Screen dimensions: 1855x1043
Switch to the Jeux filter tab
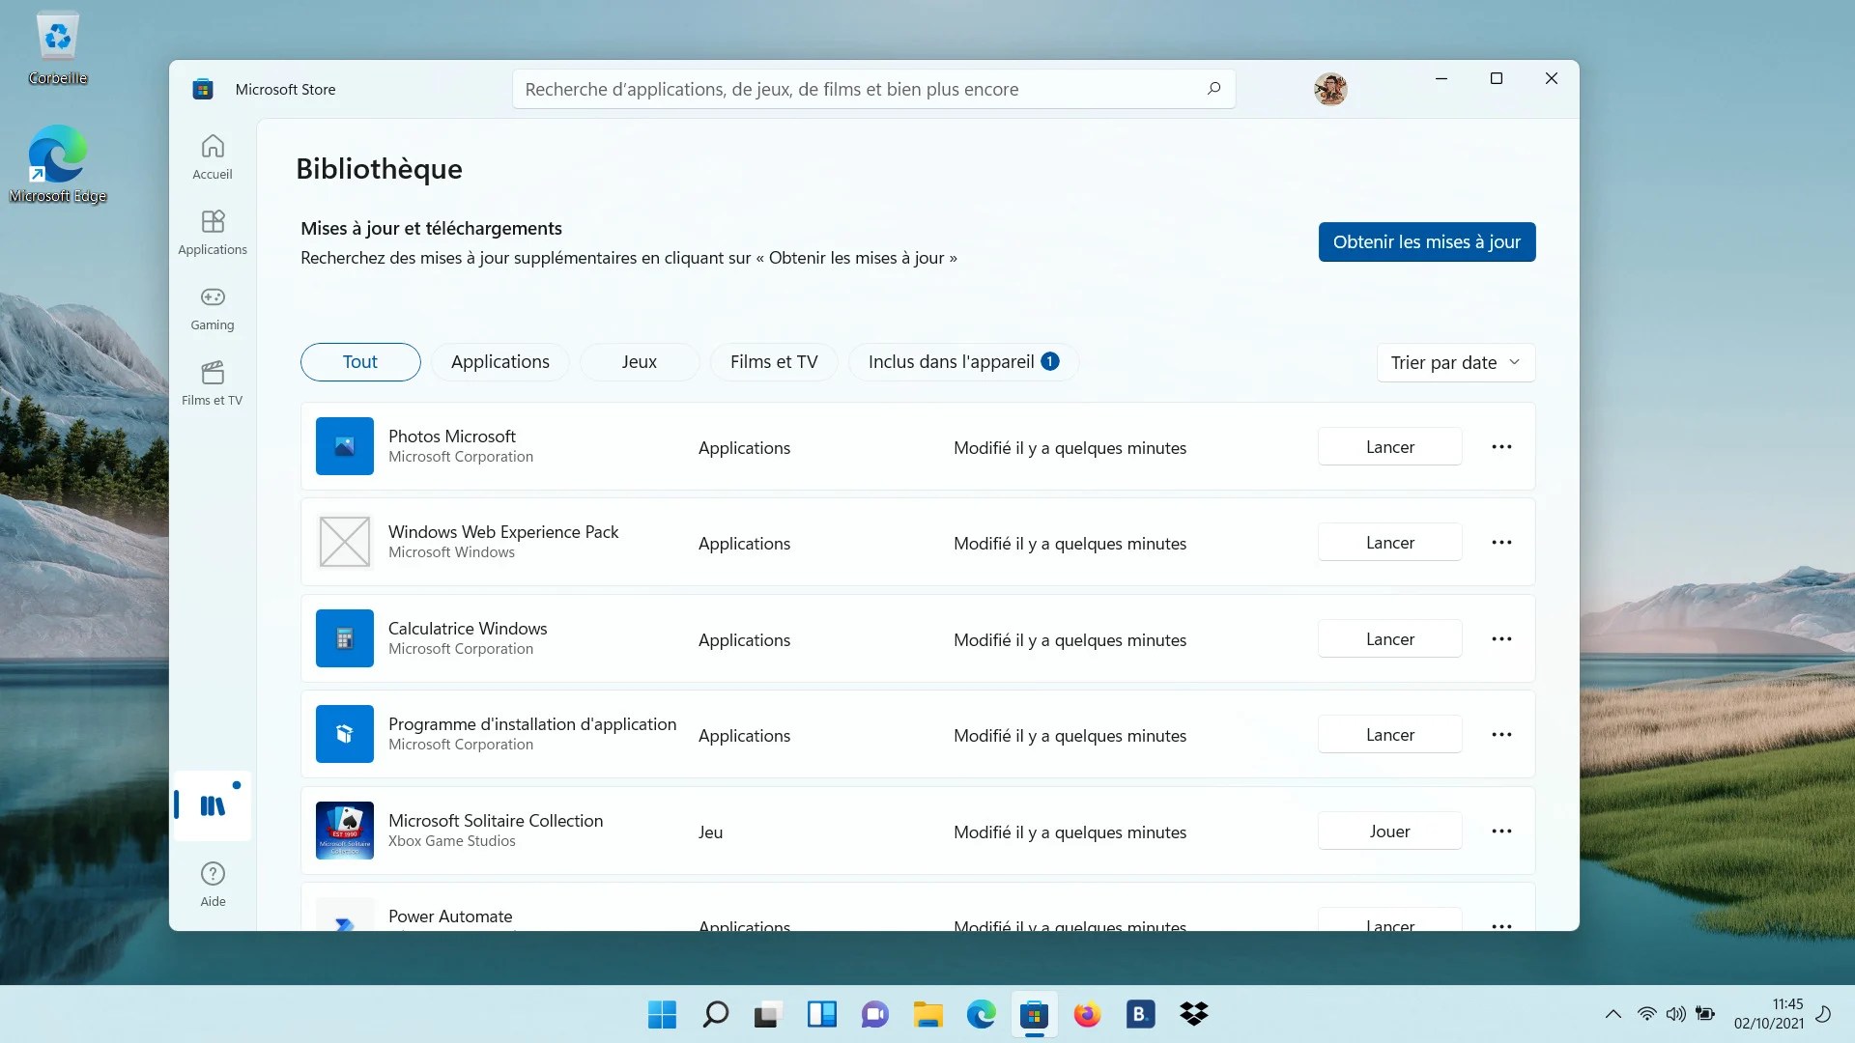point(639,362)
